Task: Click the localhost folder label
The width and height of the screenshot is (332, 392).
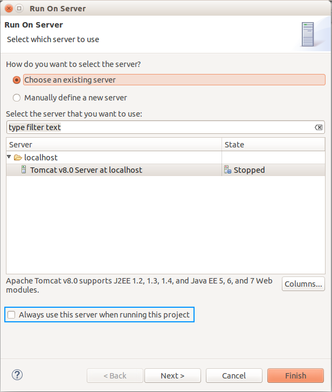Action: coord(41,158)
